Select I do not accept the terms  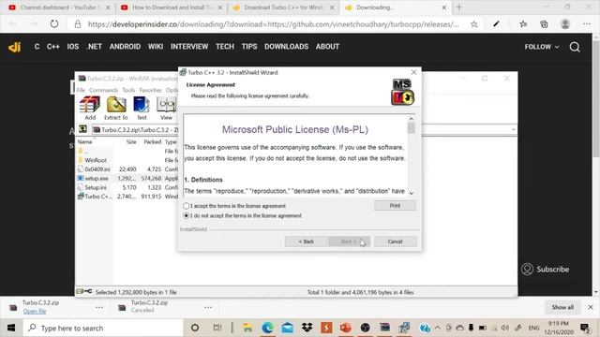(x=186, y=216)
